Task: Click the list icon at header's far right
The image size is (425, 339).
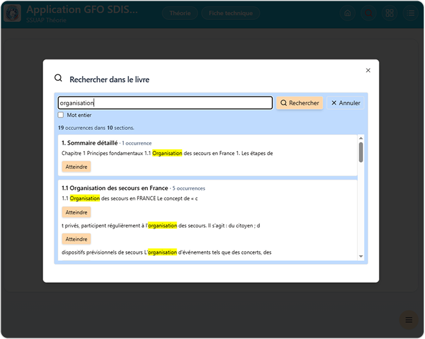Action: (410, 13)
